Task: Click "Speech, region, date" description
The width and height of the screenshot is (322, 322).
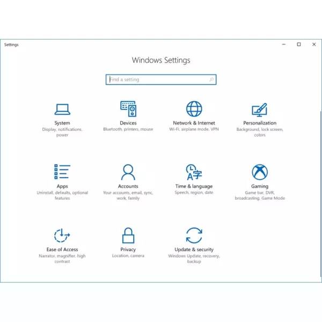Action: point(194,193)
